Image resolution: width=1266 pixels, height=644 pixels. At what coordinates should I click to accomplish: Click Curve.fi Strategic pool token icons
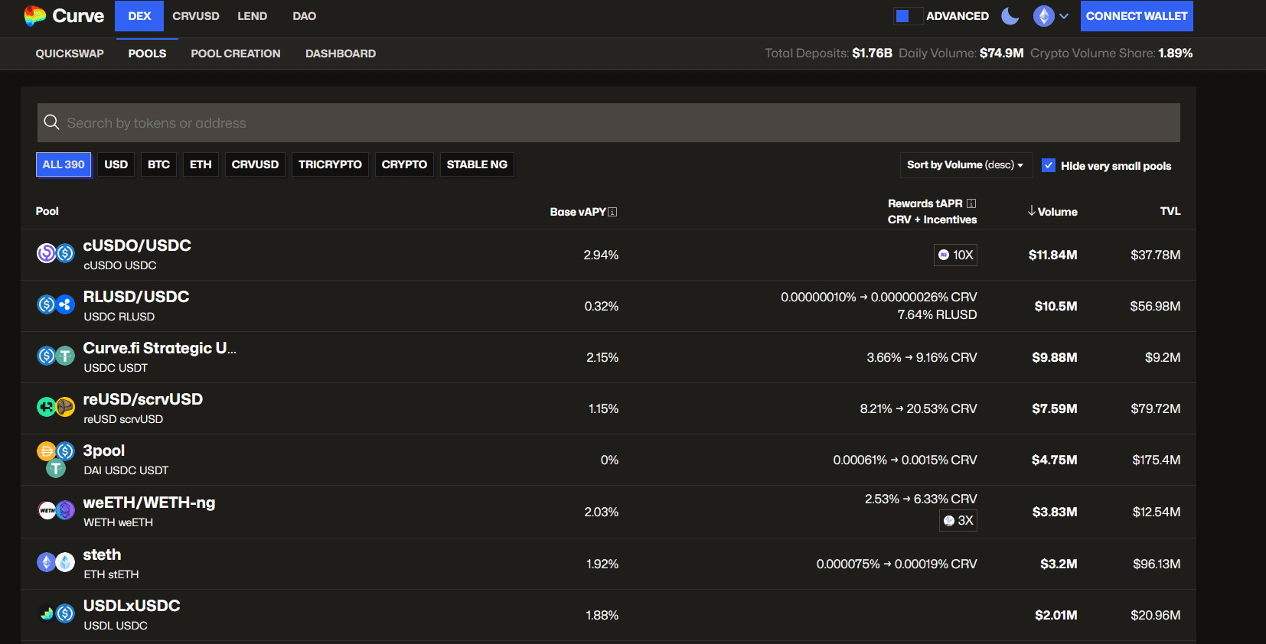pyautogui.click(x=56, y=356)
